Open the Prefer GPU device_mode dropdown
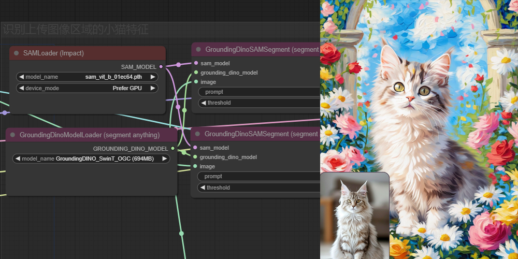 [x=87, y=88]
